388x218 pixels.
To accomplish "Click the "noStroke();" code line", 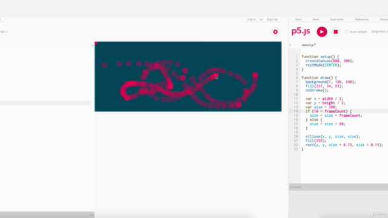I will (316, 90).
